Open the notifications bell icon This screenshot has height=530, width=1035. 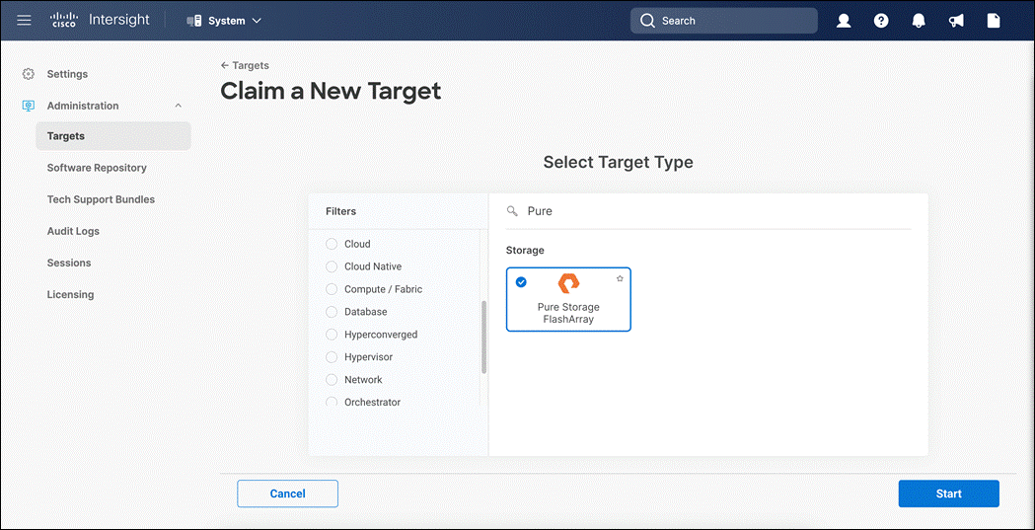tap(919, 21)
